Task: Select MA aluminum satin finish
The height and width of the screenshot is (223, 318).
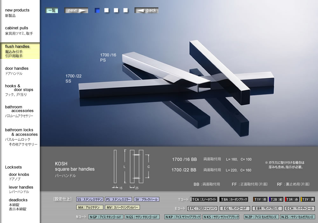Action: pyautogui.click(x=90, y=207)
